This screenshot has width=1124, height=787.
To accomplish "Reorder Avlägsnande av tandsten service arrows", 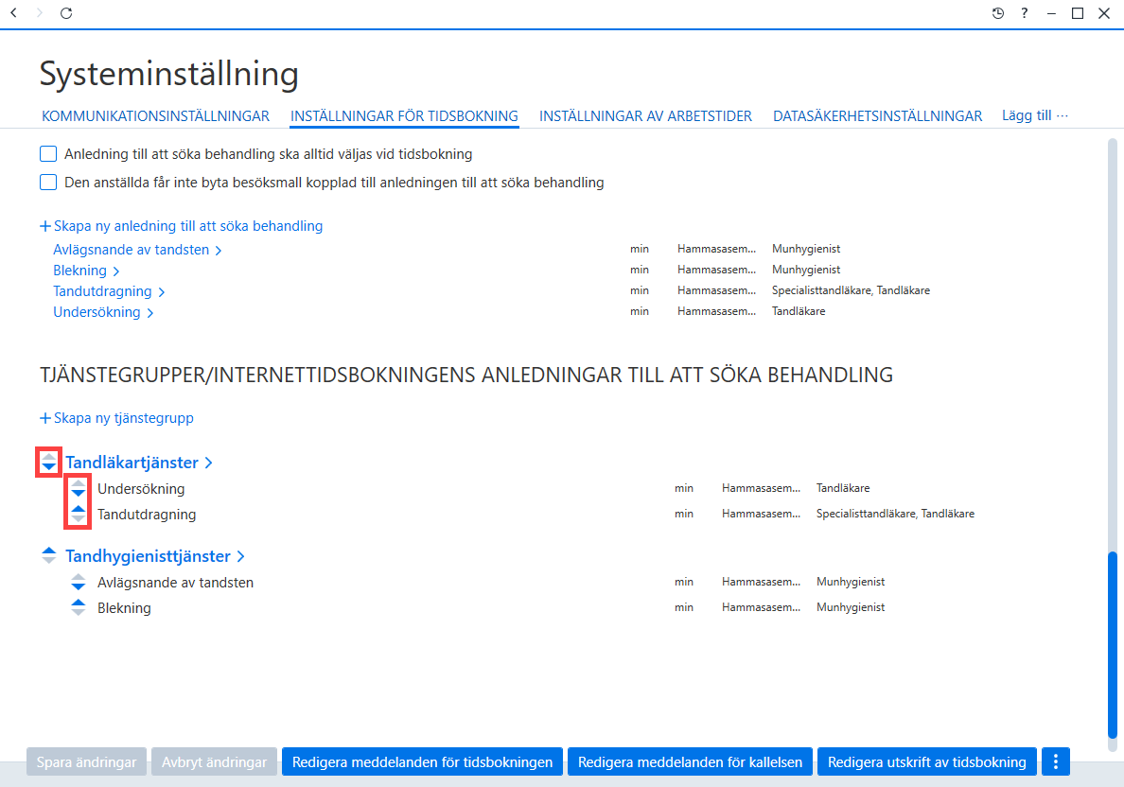I will (x=79, y=583).
